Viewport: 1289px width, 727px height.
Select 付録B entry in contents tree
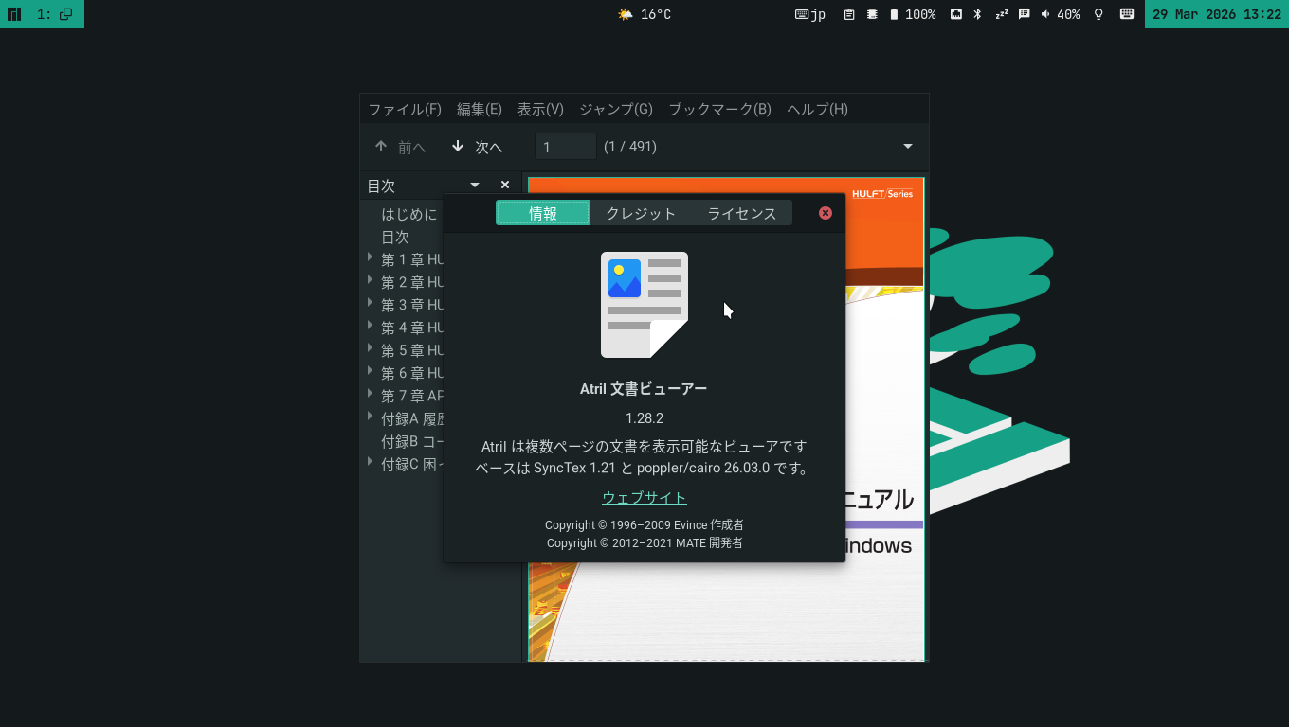[x=412, y=441]
